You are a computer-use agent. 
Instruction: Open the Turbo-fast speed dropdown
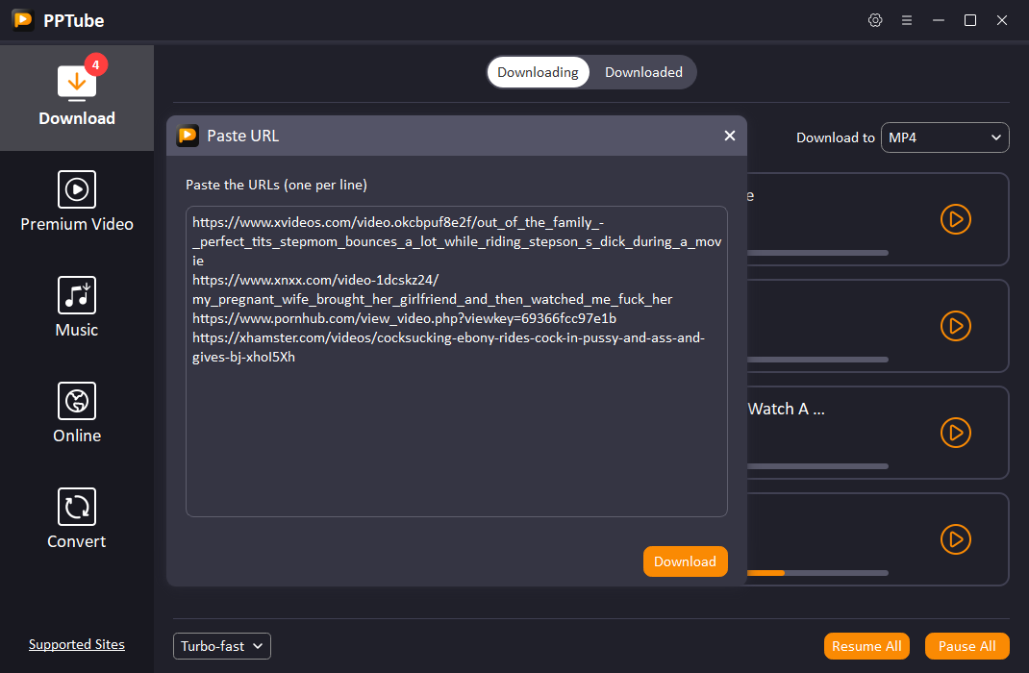click(x=222, y=646)
